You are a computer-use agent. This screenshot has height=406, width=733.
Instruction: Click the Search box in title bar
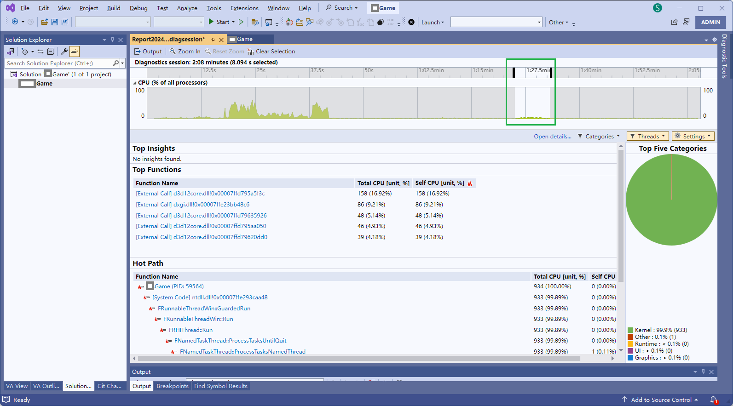(x=341, y=8)
